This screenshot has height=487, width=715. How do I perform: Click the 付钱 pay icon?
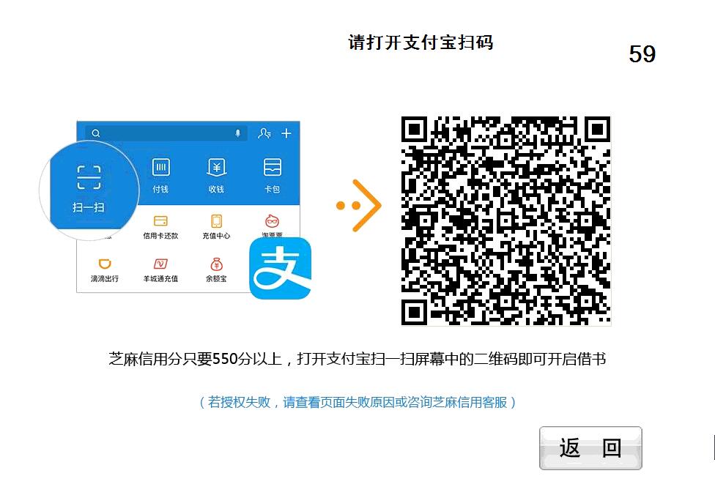(x=160, y=167)
